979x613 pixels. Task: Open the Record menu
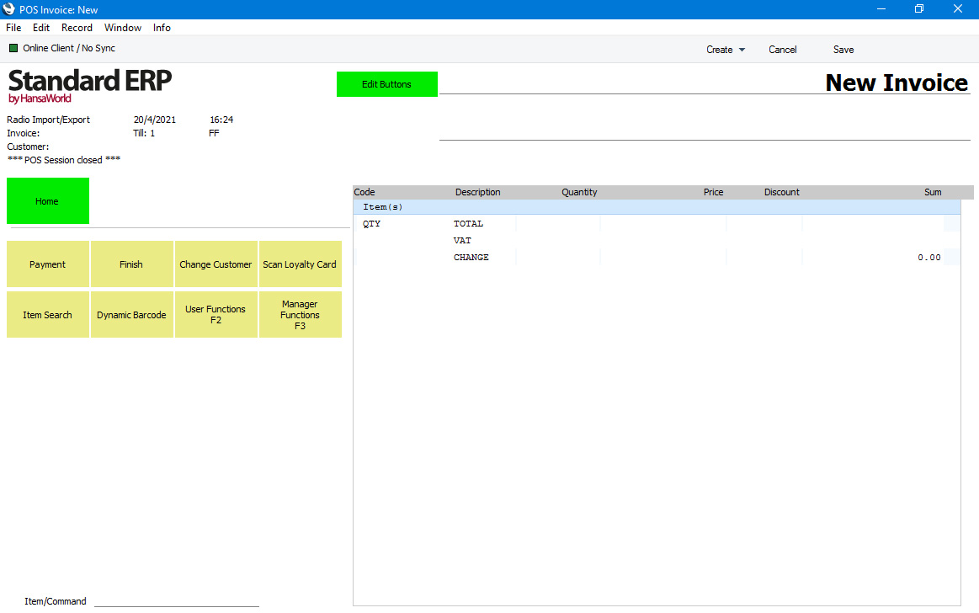[77, 28]
